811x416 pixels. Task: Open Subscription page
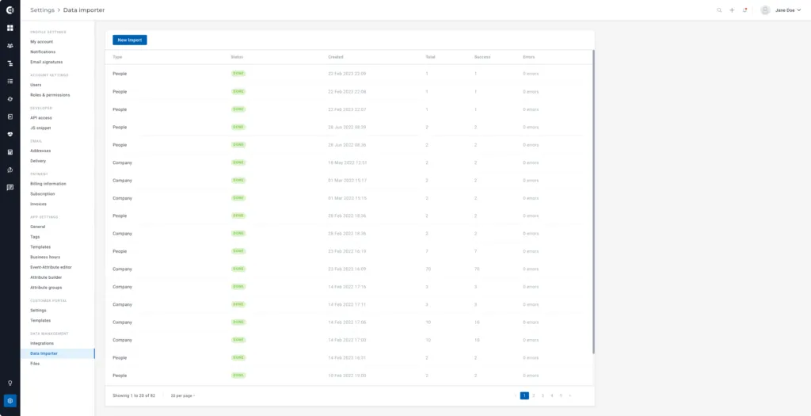(x=43, y=194)
